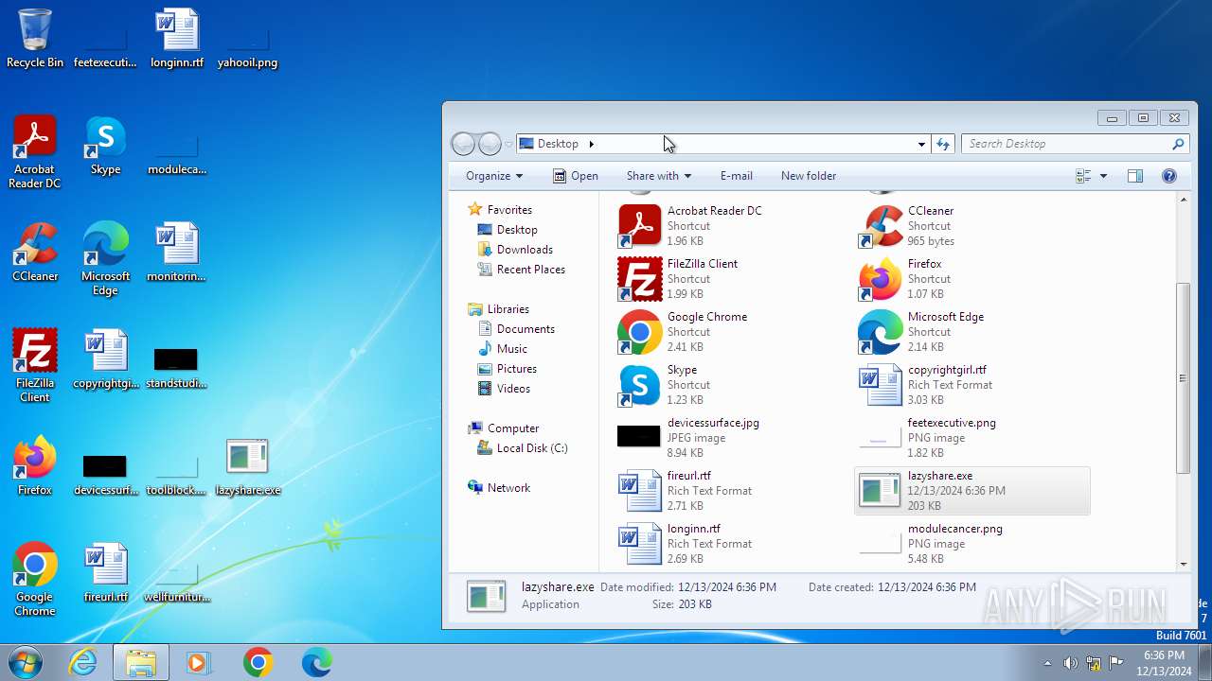Image resolution: width=1212 pixels, height=681 pixels.
Task: Open the Organize dropdown menu
Action: point(494,176)
